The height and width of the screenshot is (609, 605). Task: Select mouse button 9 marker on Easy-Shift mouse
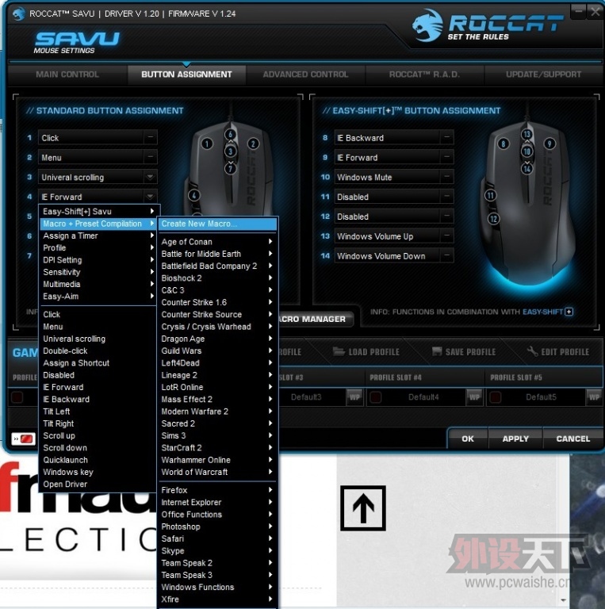click(549, 144)
